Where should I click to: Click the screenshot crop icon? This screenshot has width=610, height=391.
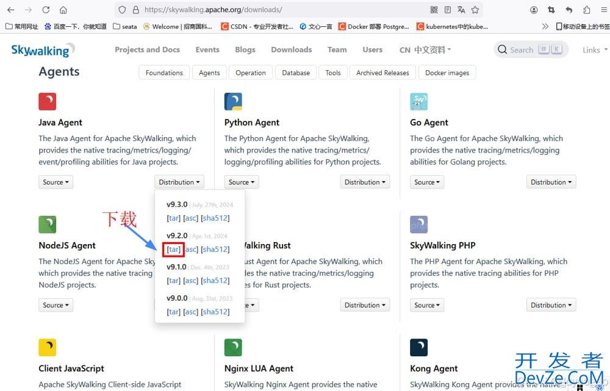tap(551, 10)
